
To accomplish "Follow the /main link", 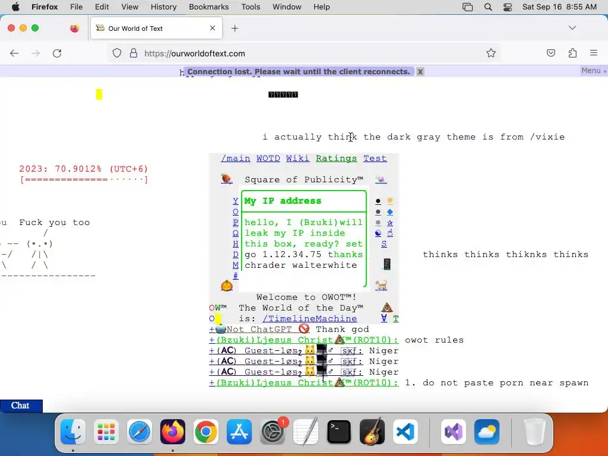I will tap(235, 158).
